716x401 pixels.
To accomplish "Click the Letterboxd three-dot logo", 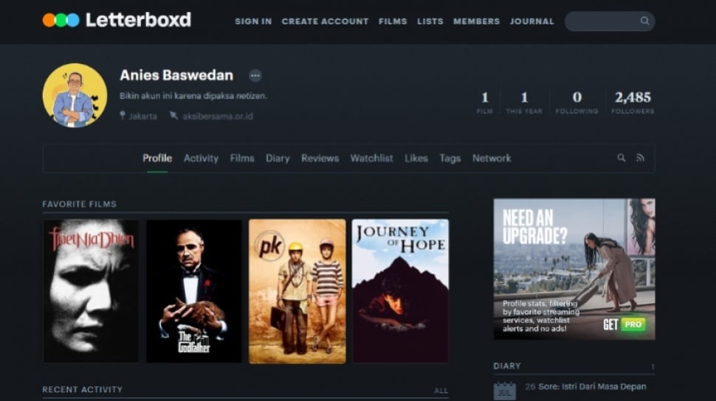I will (x=61, y=20).
